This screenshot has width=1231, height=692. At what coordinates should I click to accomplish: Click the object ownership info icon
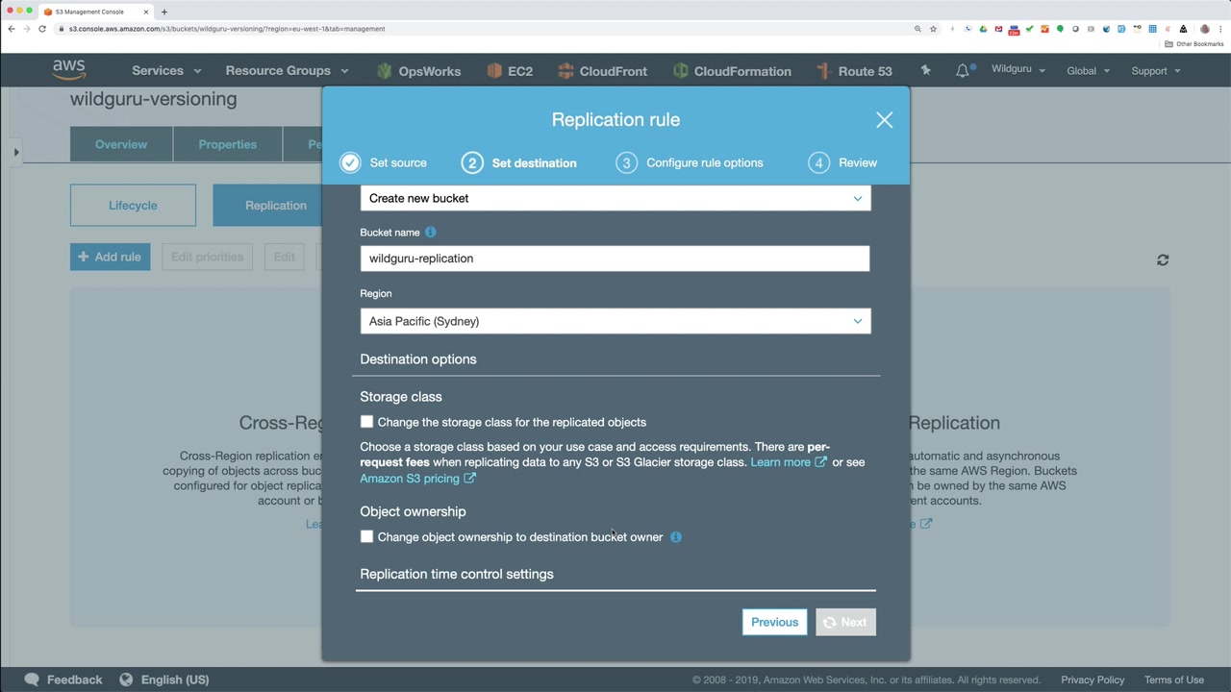pyautogui.click(x=676, y=537)
